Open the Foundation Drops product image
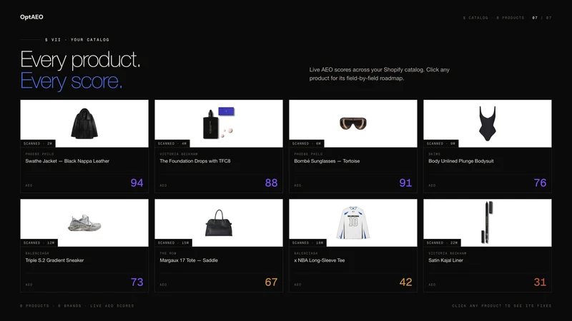The image size is (572, 321). (x=219, y=123)
